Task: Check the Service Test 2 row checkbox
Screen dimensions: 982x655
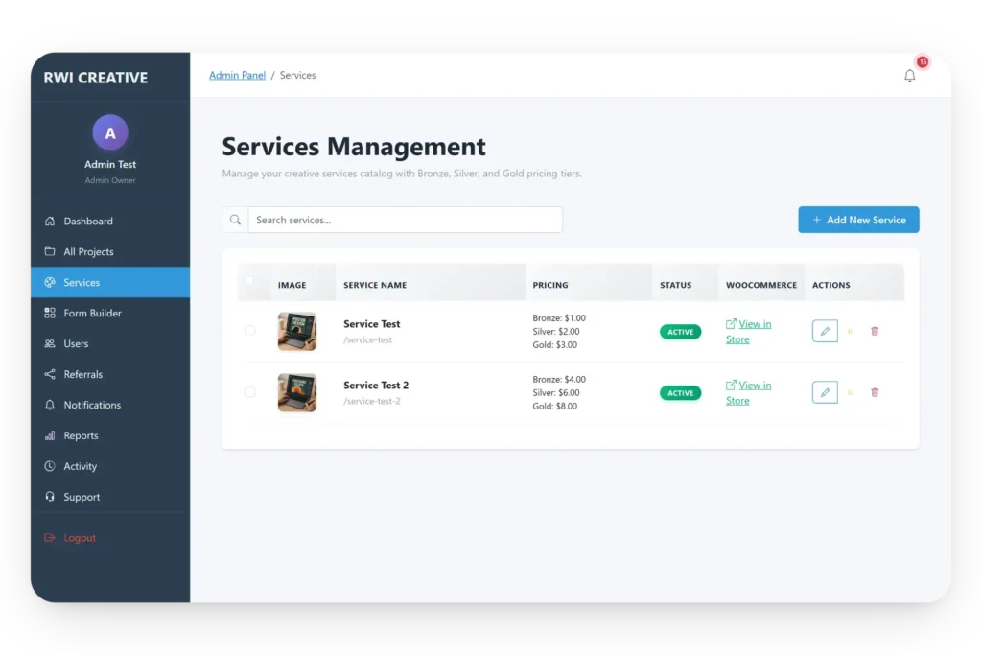Action: coord(249,392)
